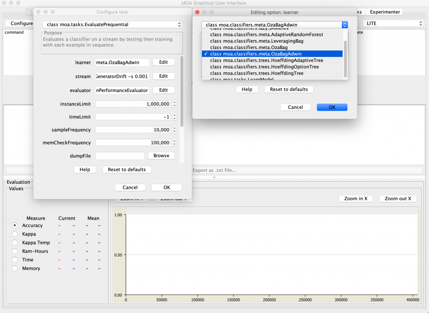Choose meta.AdaptiveRandomForest from the list

[x=272, y=34]
